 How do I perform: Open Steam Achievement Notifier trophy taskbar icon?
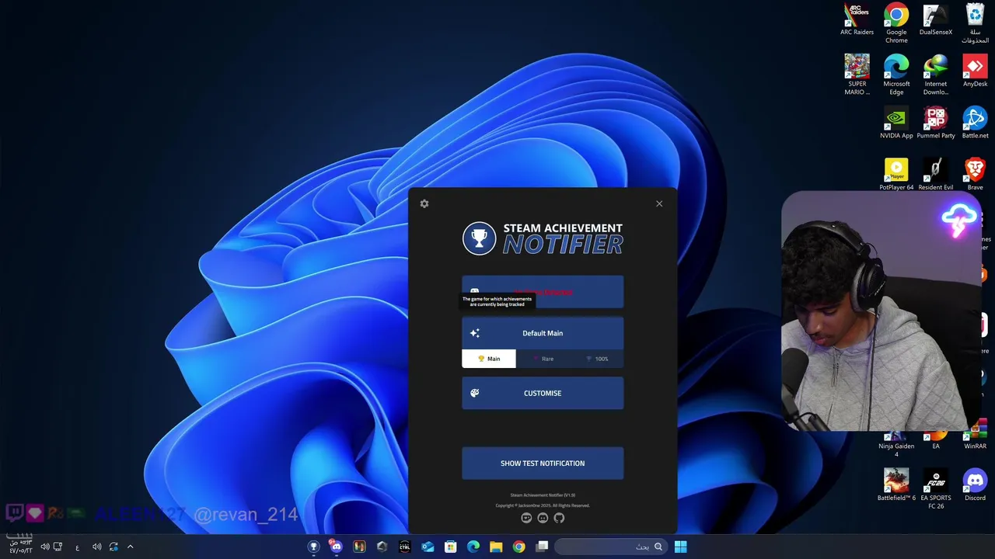point(313,547)
